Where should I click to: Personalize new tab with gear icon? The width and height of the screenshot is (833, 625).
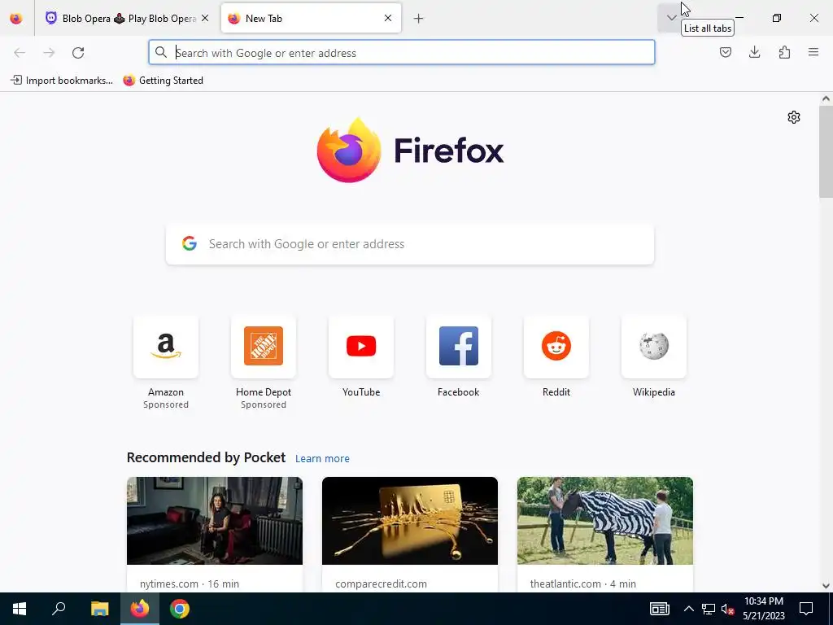point(794,117)
